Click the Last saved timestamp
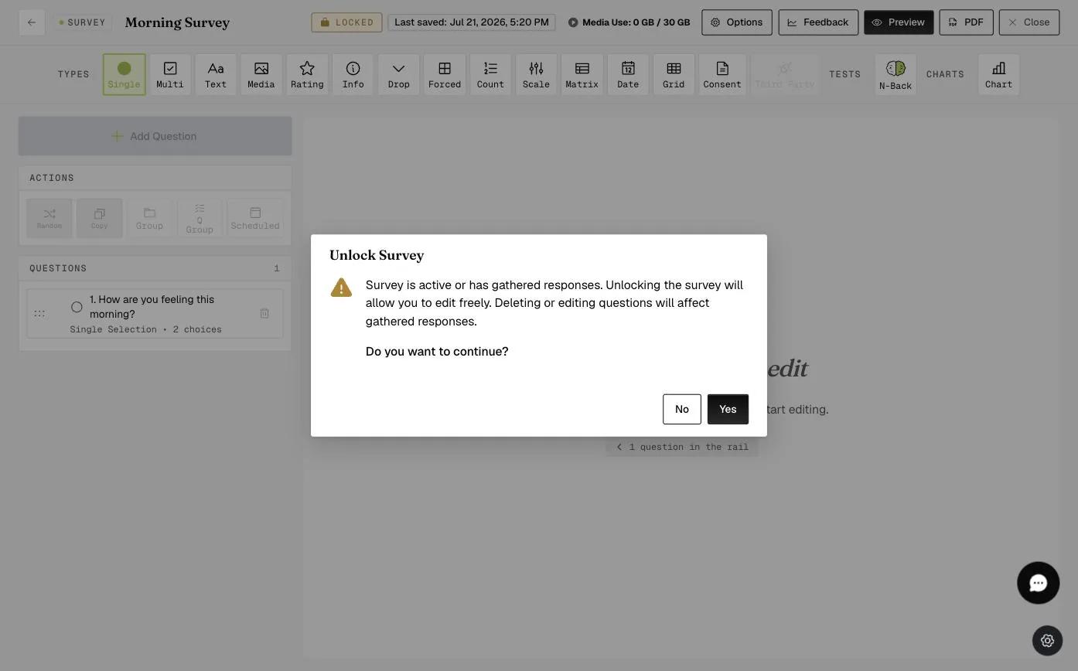 [x=472, y=22]
